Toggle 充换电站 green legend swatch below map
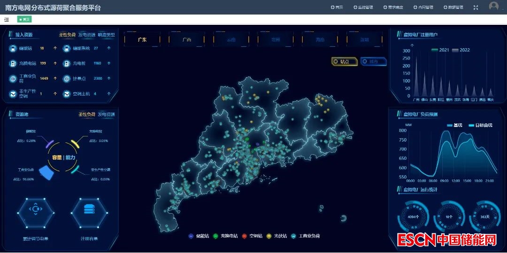The height and width of the screenshot is (253, 507). 215,236
